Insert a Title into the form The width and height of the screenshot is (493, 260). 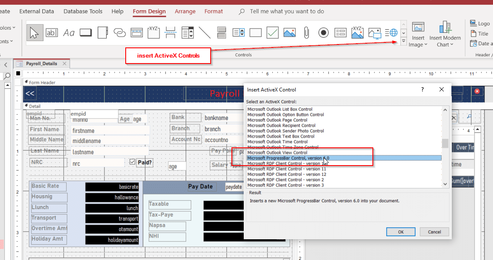[479, 33]
